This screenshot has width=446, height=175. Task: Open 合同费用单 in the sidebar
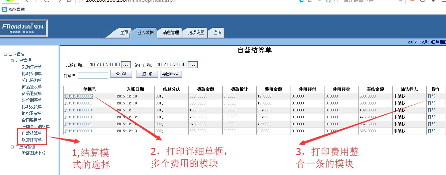click(32, 120)
